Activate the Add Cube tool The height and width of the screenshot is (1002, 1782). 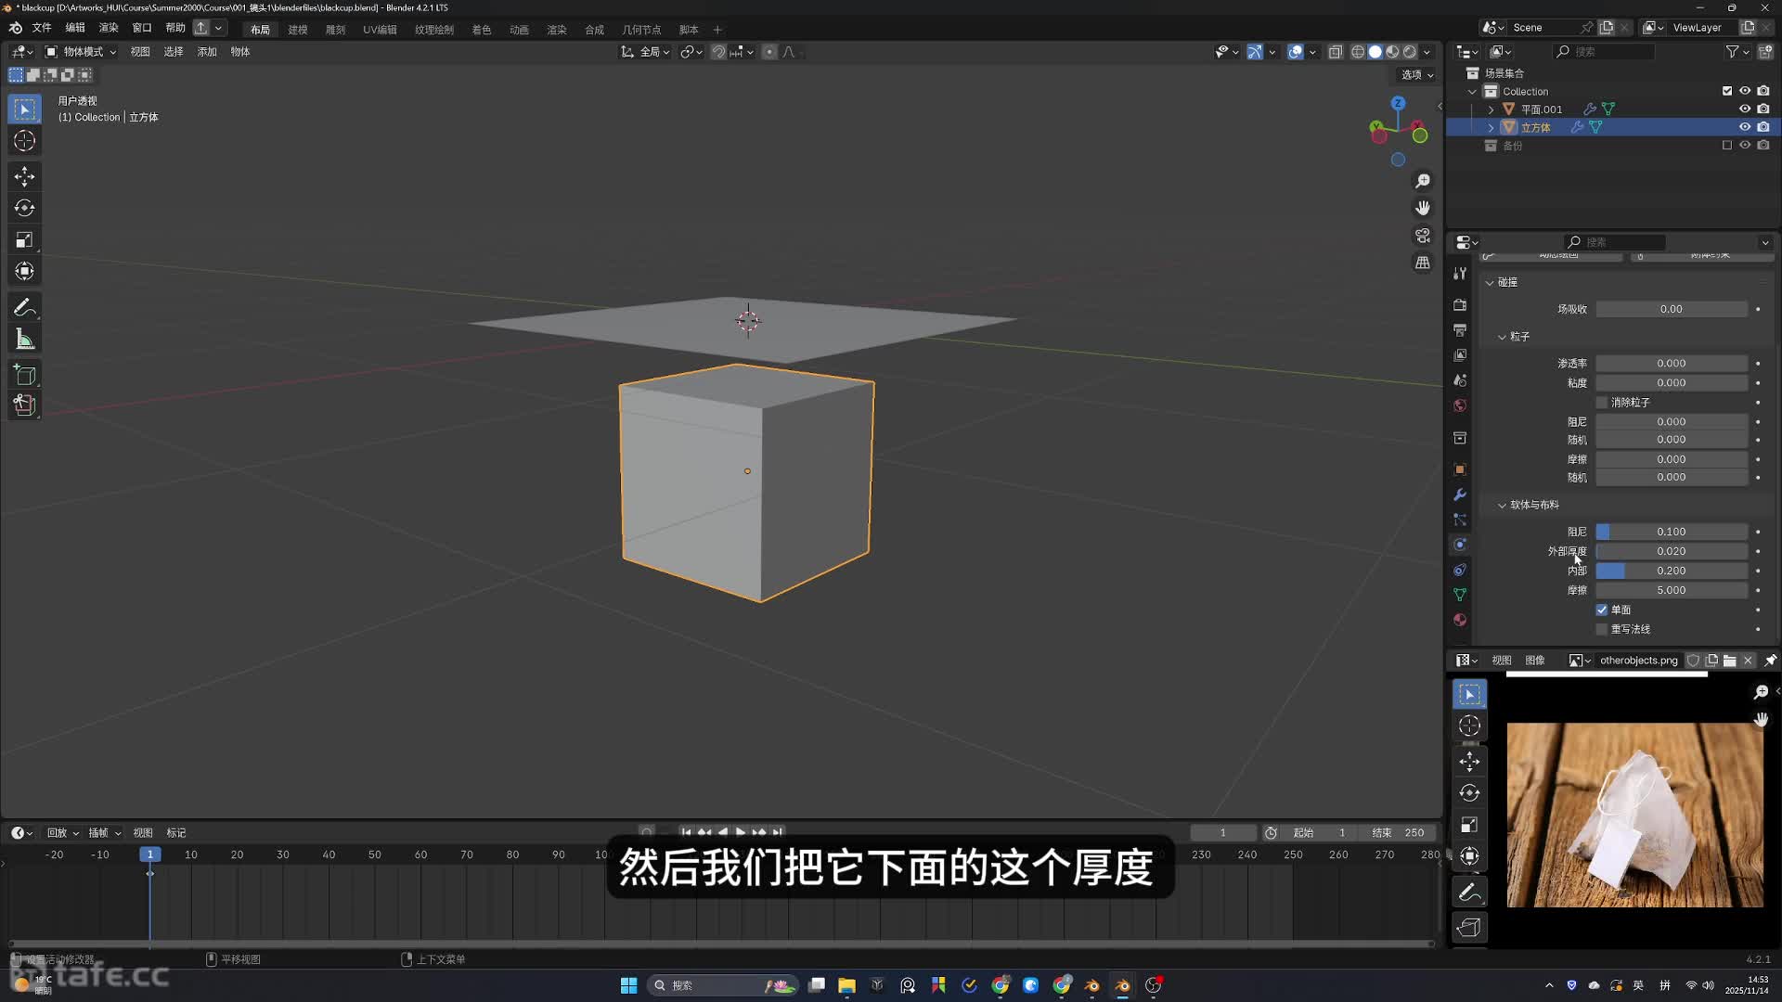pyautogui.click(x=25, y=375)
